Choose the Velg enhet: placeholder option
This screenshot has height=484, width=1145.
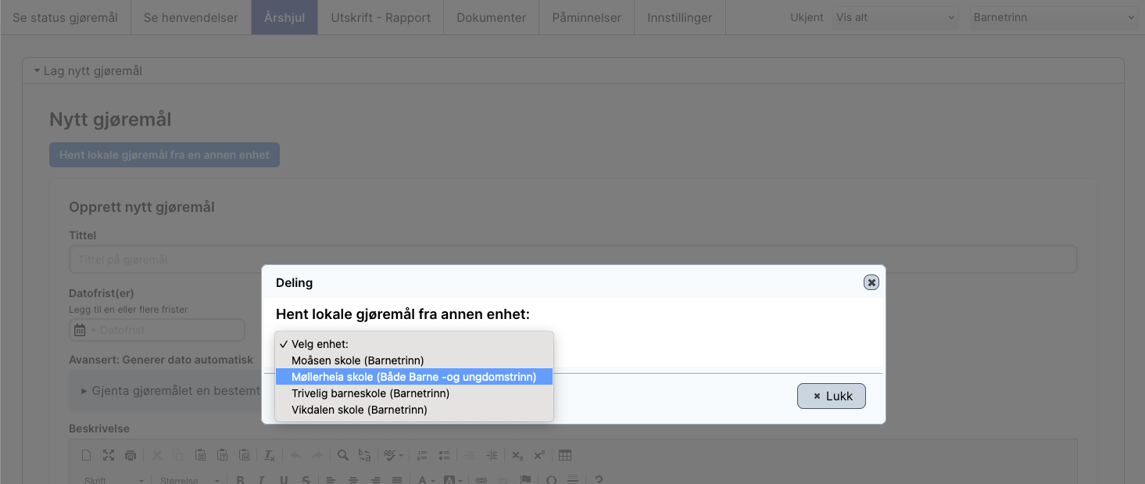point(414,344)
